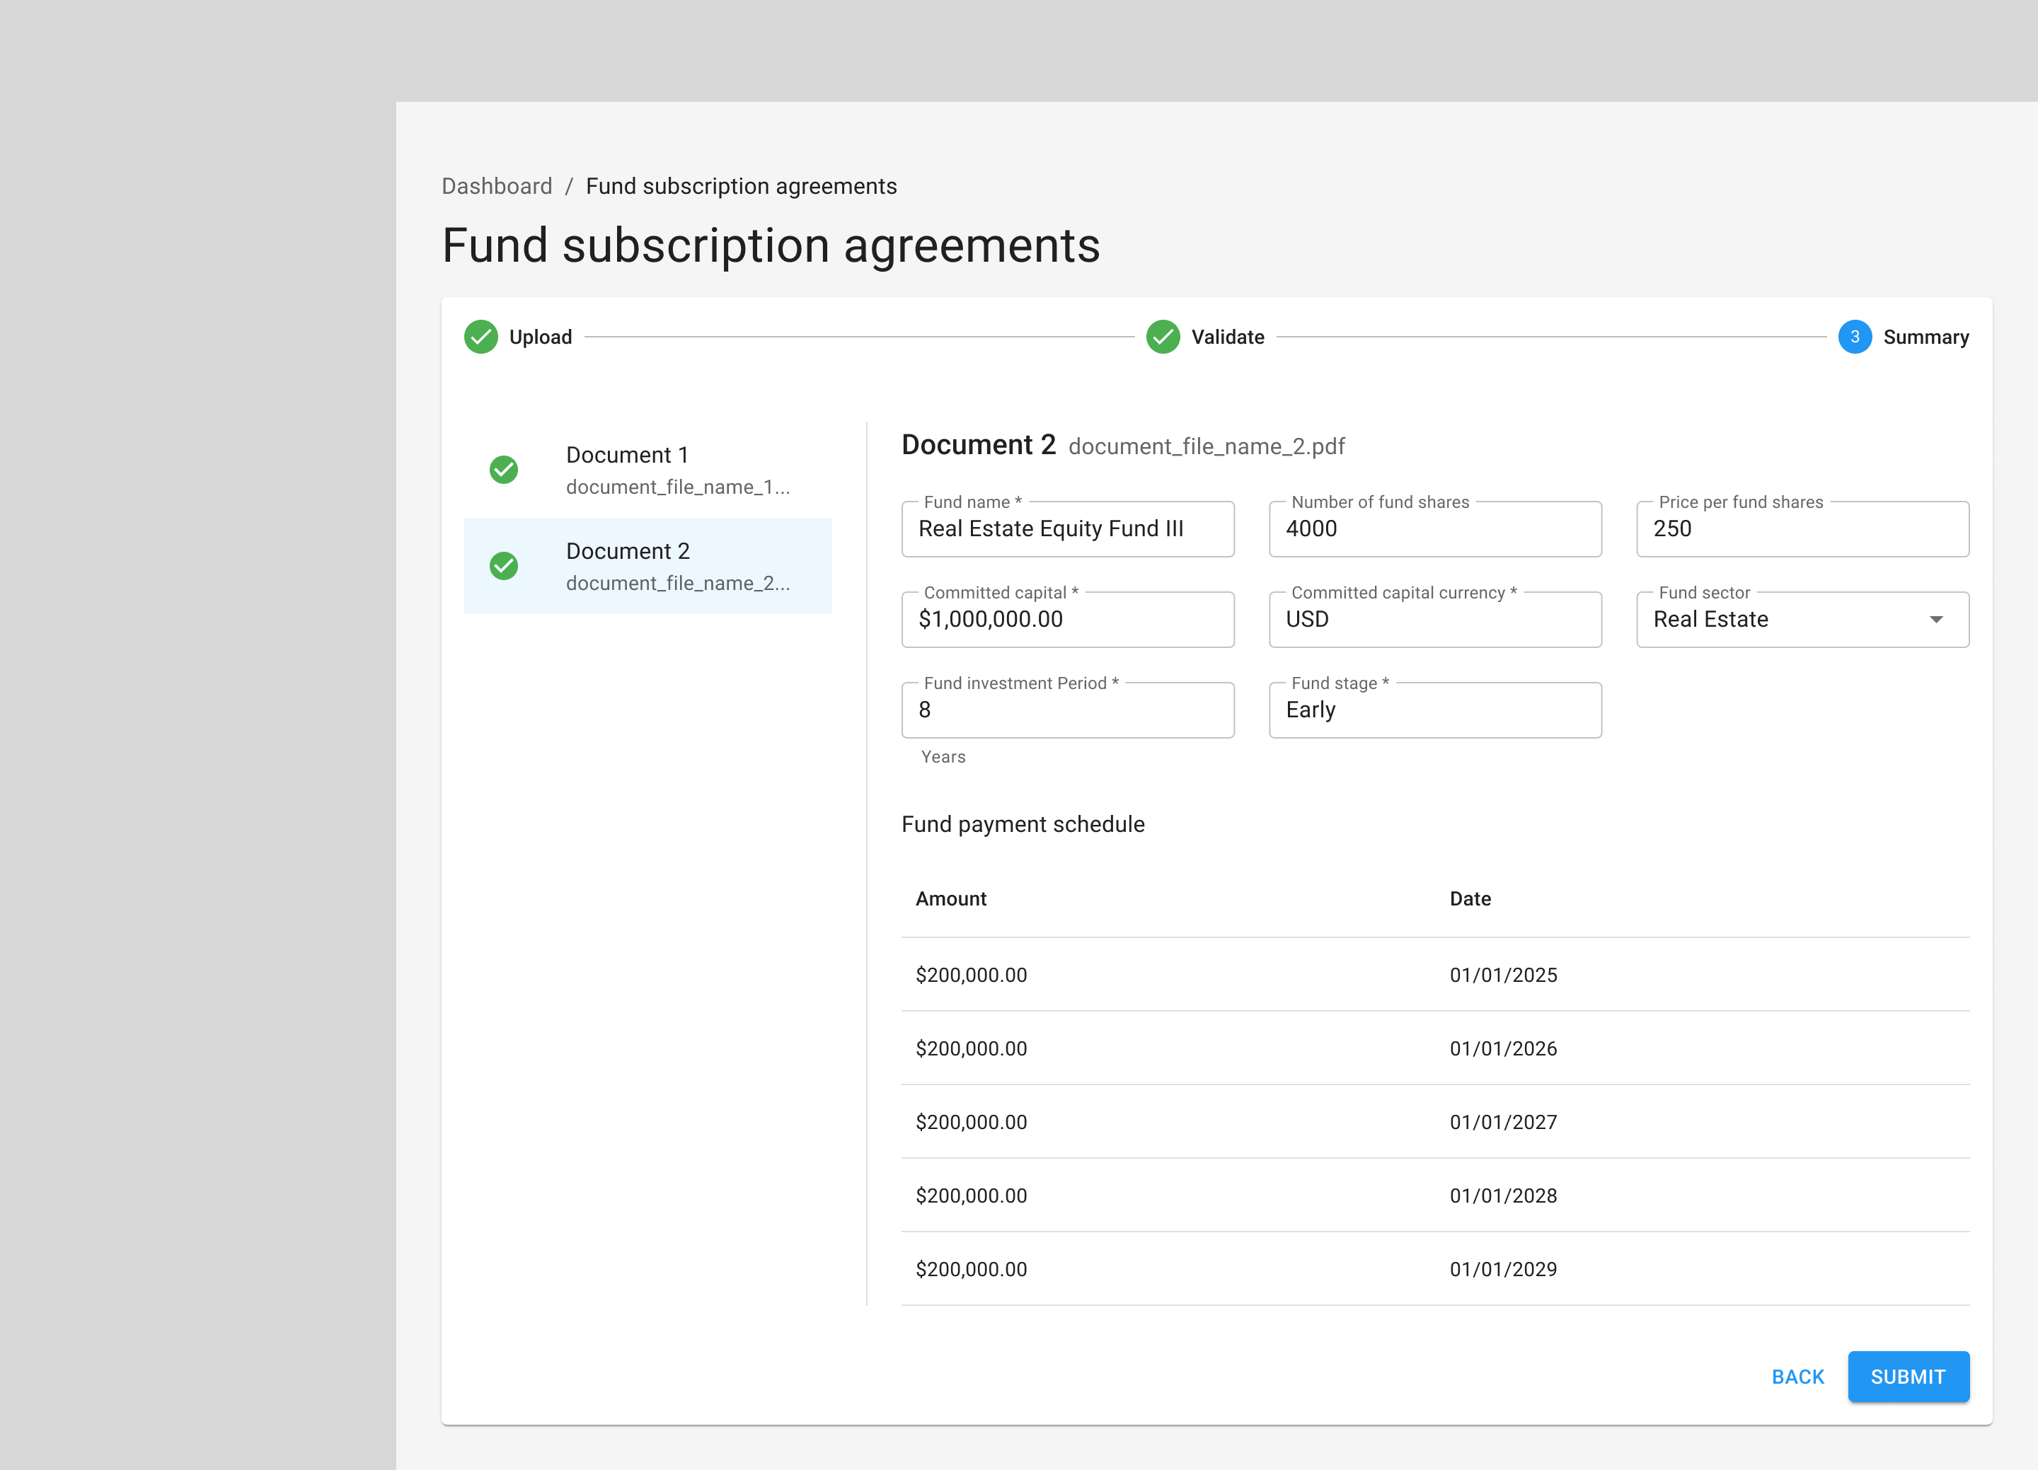Click the Fund subscription agreements page title

click(771, 245)
